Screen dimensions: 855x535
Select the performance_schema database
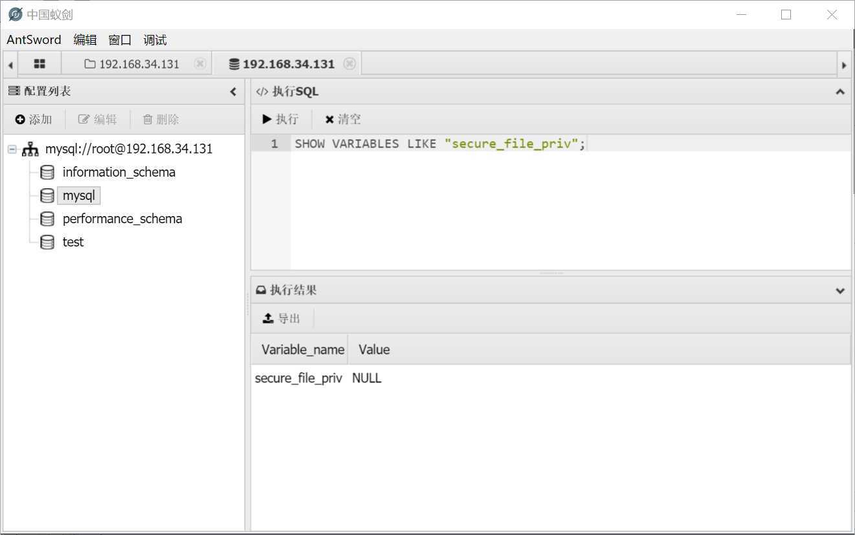coord(122,219)
